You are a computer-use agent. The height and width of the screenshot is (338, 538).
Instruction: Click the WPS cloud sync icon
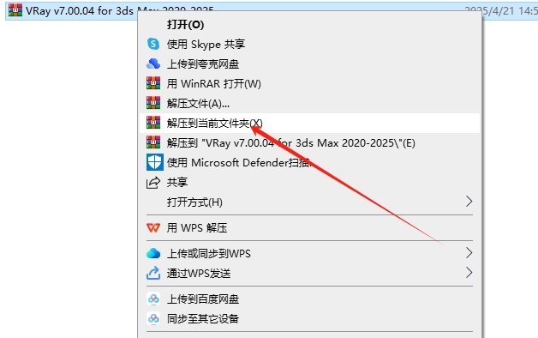153,254
